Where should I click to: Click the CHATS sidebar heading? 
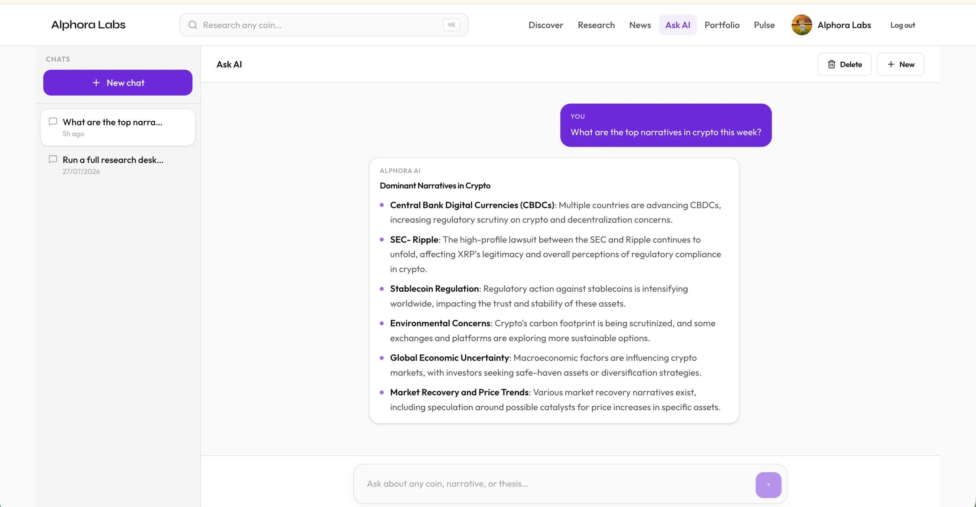[58, 59]
